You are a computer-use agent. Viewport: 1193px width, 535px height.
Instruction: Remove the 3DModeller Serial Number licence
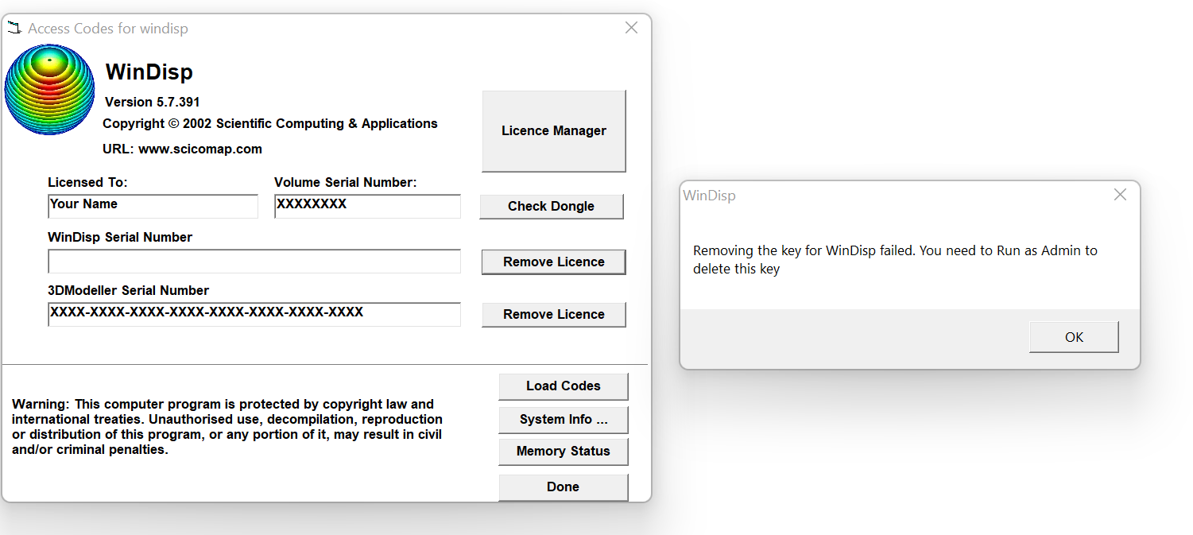552,314
